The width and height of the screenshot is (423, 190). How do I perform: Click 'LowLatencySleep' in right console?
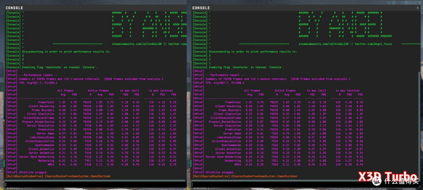[229, 137]
